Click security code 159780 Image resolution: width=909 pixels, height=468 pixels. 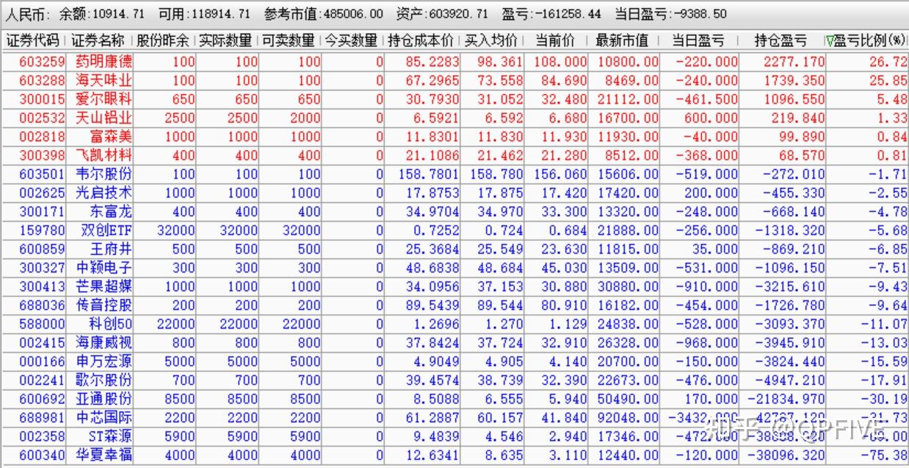(x=42, y=230)
